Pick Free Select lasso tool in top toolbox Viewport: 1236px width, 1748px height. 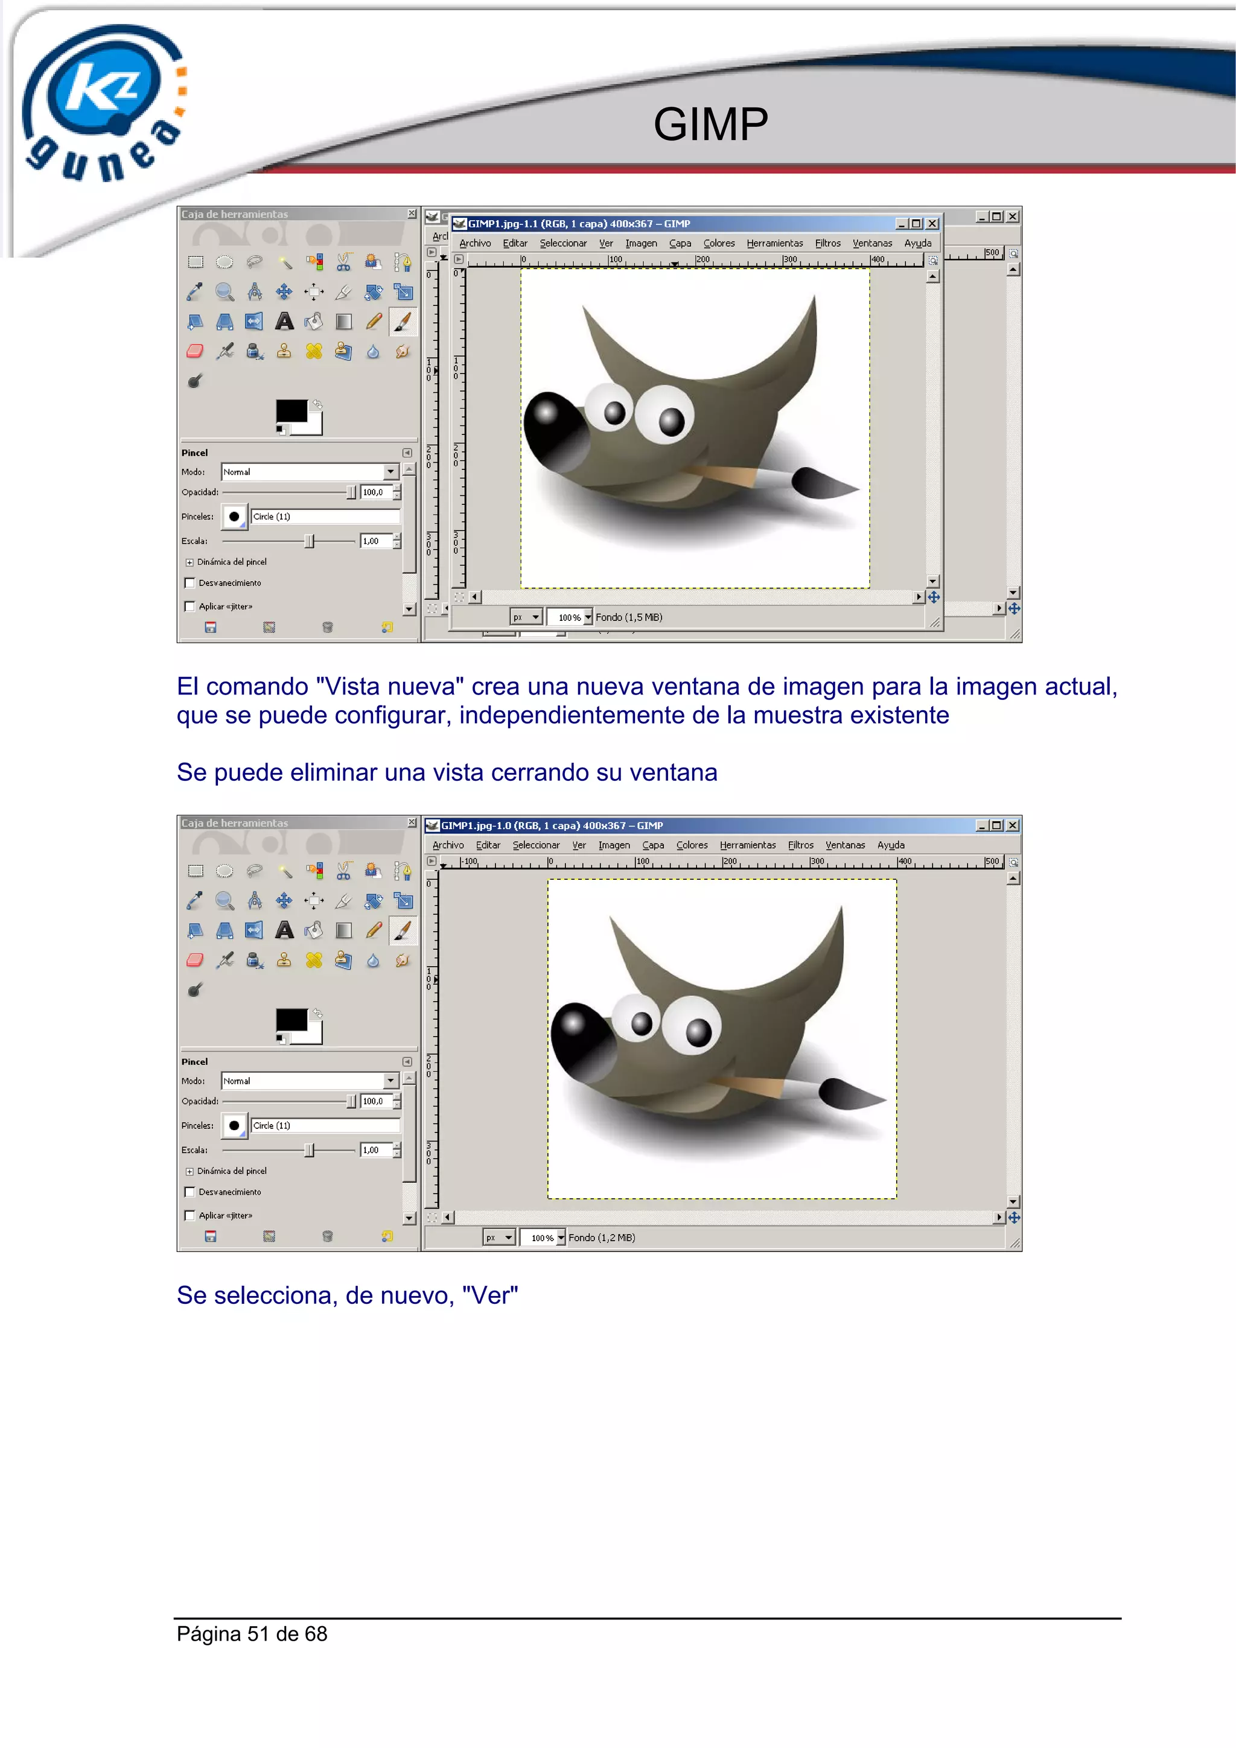(254, 262)
